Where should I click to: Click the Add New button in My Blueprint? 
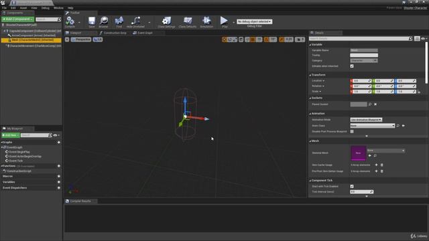point(11,135)
